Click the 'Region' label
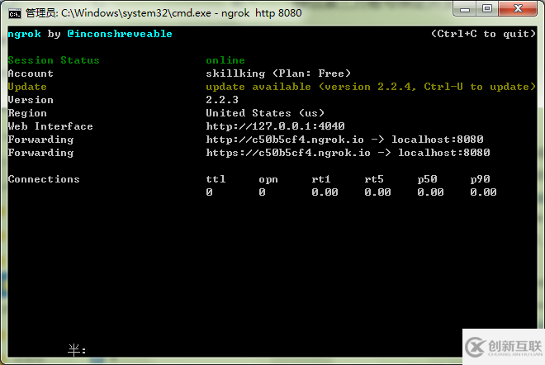The height and width of the screenshot is (365, 545). (x=27, y=113)
